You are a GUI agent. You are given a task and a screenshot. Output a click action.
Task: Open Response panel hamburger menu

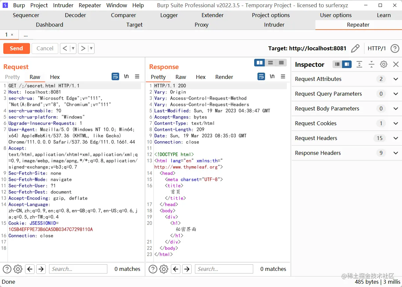(283, 77)
